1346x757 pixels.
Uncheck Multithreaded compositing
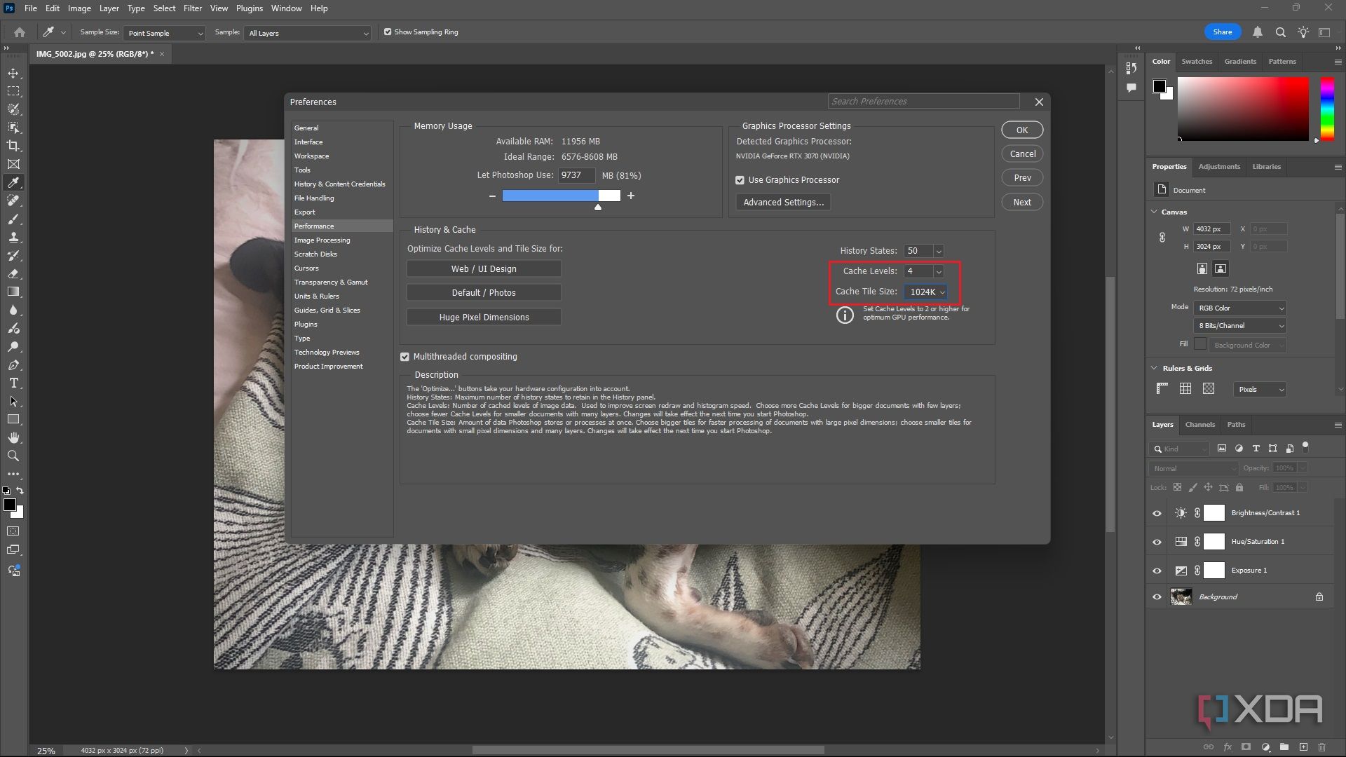pyautogui.click(x=405, y=356)
